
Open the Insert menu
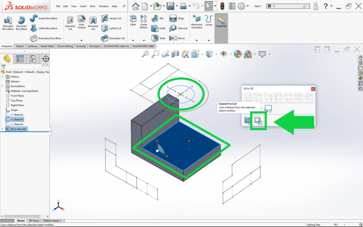click(83, 6)
